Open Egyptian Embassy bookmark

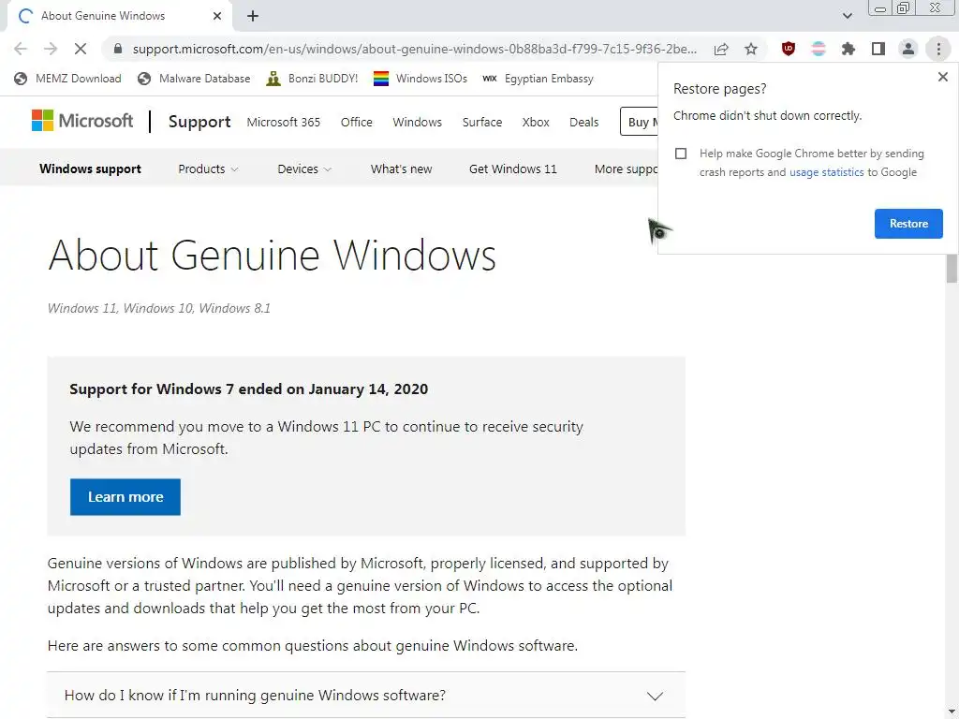pos(538,79)
